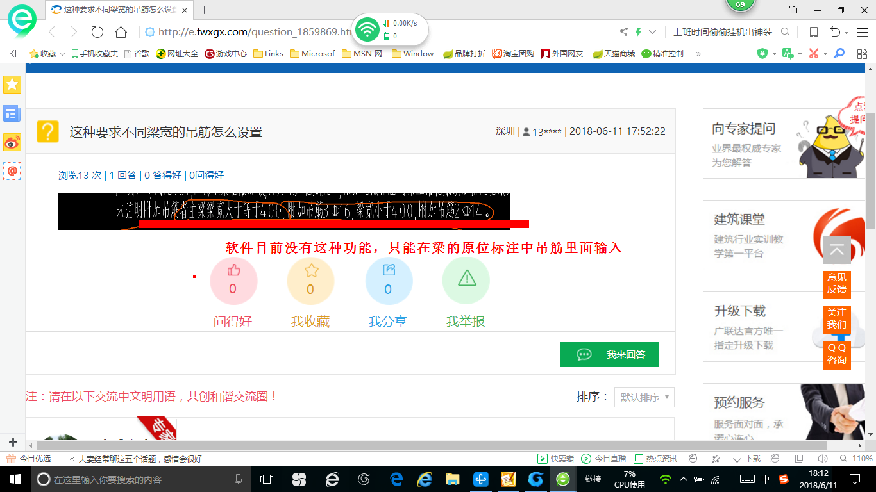The image size is (876, 492).
Task: Click the 1 回答 link
Action: 123,175
